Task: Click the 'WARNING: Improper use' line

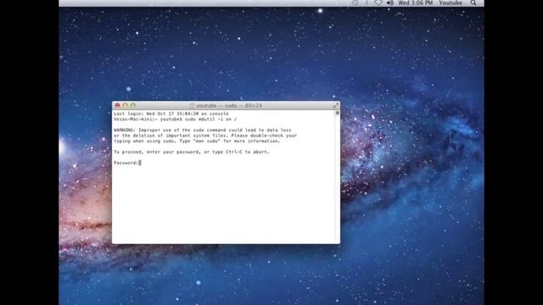Action: tap(202, 130)
